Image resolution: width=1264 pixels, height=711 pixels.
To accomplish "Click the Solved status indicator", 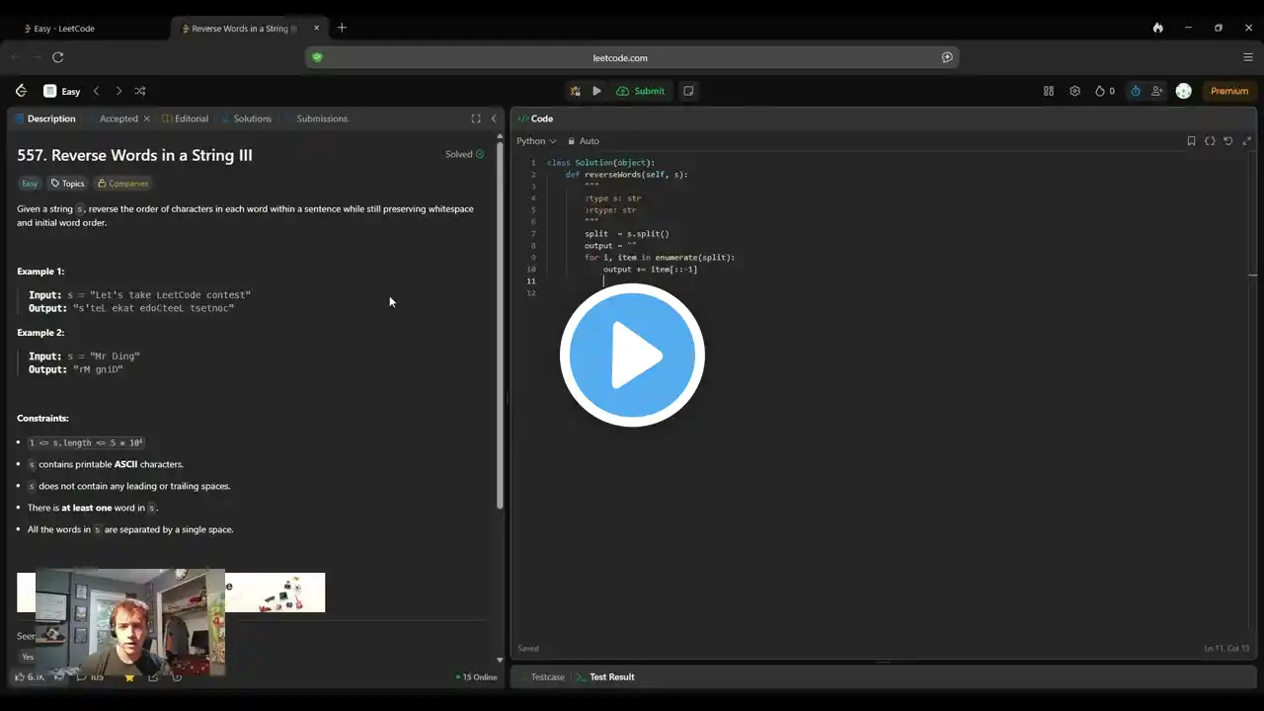I will pos(464,154).
